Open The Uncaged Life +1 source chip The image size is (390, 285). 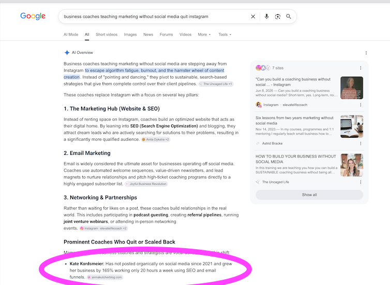[216, 84]
